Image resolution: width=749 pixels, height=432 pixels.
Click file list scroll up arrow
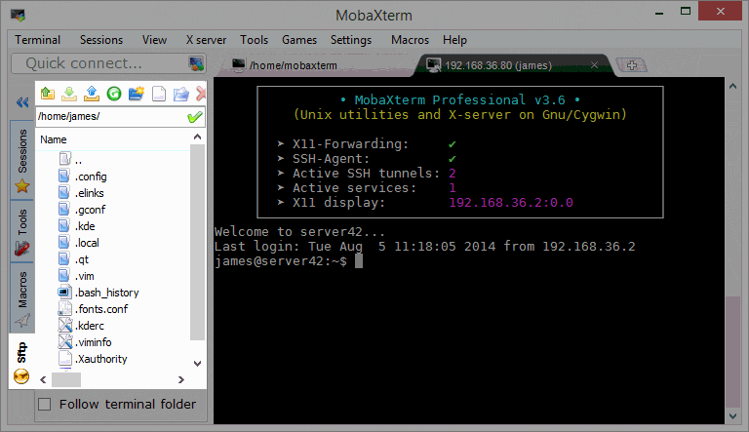point(197,137)
